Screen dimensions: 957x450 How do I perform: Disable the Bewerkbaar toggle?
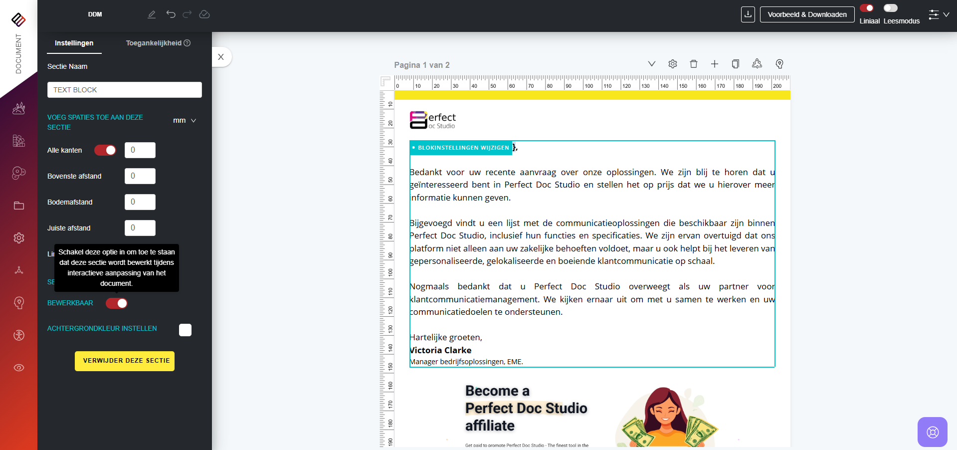(117, 303)
